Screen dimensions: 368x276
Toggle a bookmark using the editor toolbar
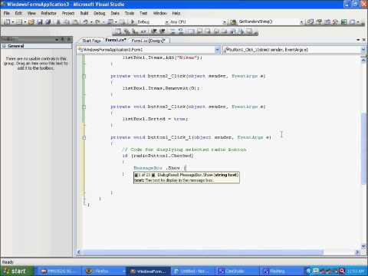click(191, 31)
